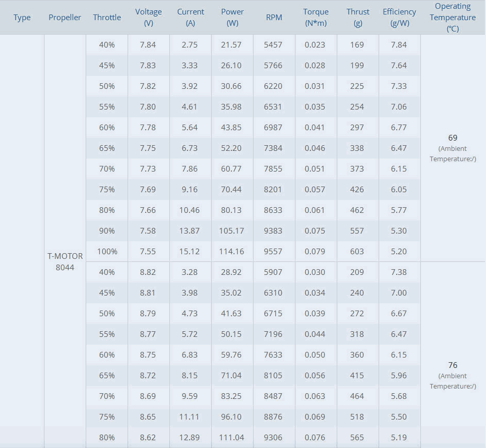The image size is (486, 448).
Task: Click the 100% throttle cell
Action: pos(107,252)
